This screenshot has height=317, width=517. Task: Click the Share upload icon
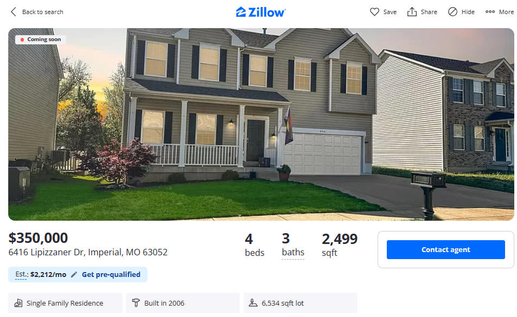[x=412, y=12]
